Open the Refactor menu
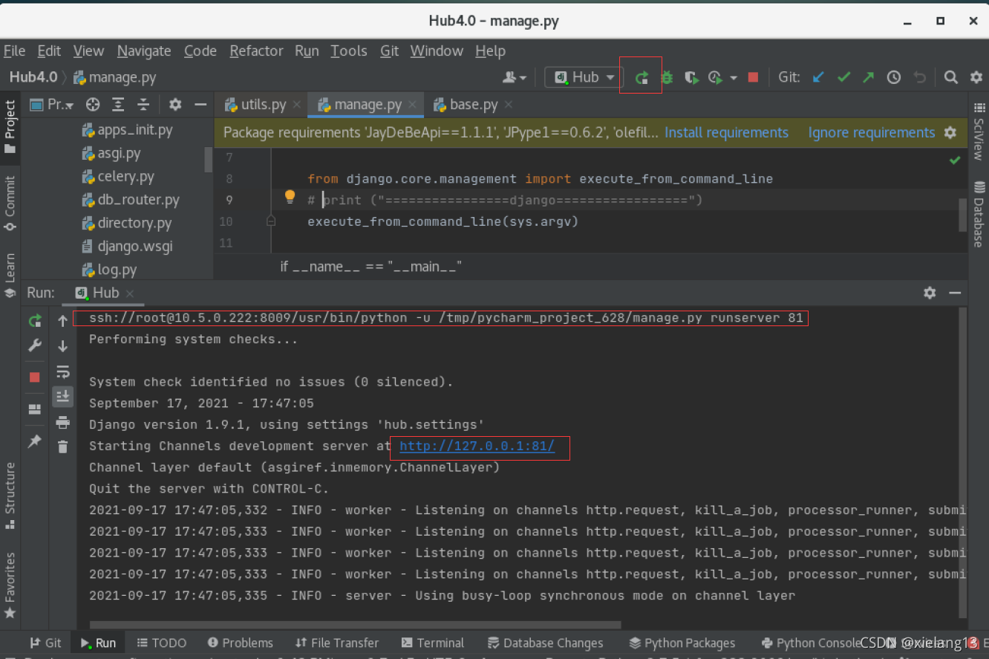989x659 pixels. 256,51
